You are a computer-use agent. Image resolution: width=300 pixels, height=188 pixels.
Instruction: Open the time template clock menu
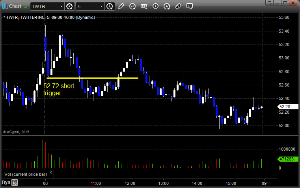[x=110, y=6]
